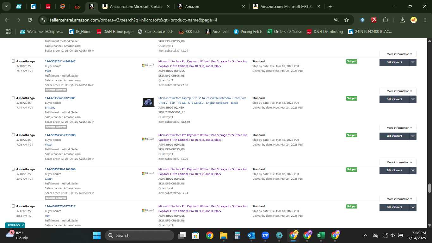Open Orders 2025.xlsx bookmark
Image resolution: width=432 pixels, height=243 pixels.
click(284, 32)
